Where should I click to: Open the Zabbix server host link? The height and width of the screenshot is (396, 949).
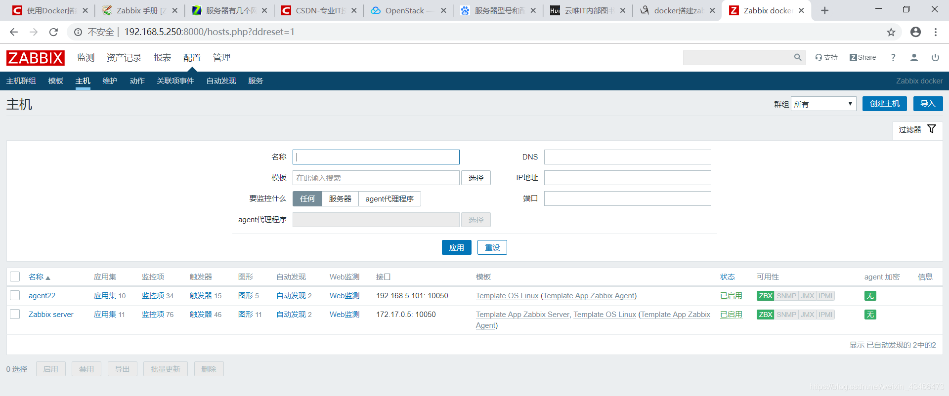click(51, 315)
